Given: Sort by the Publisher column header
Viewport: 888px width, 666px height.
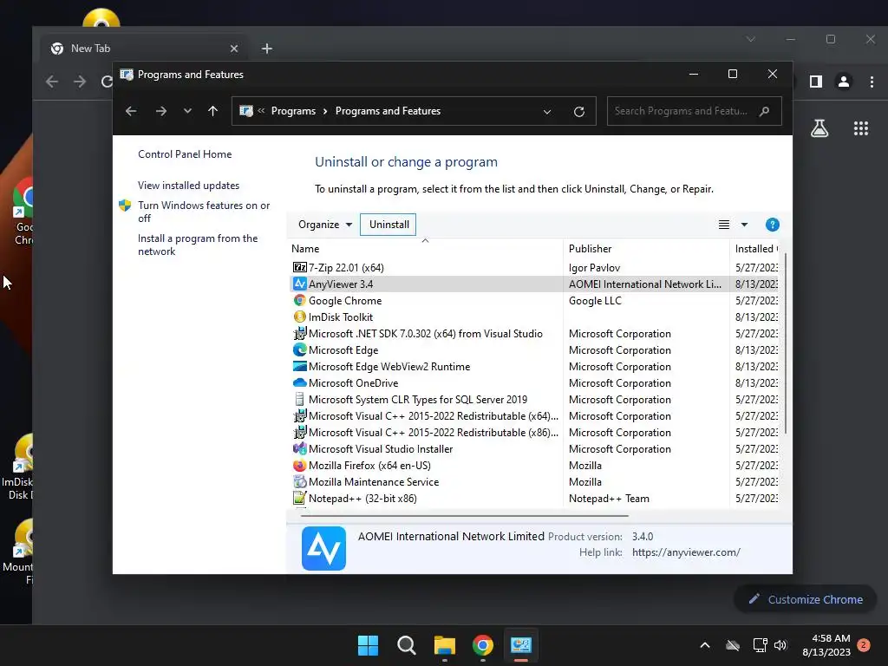Looking at the screenshot, I should coord(646,249).
